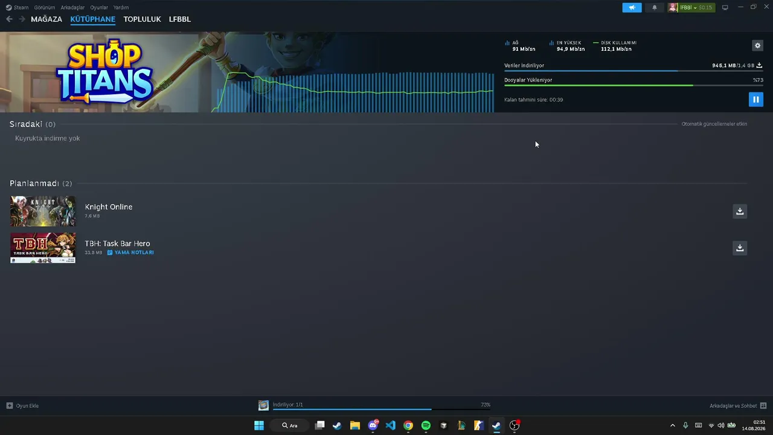Image resolution: width=773 pixels, height=435 pixels.
Task: Open the Knight Online game thumbnail
Action: point(43,211)
